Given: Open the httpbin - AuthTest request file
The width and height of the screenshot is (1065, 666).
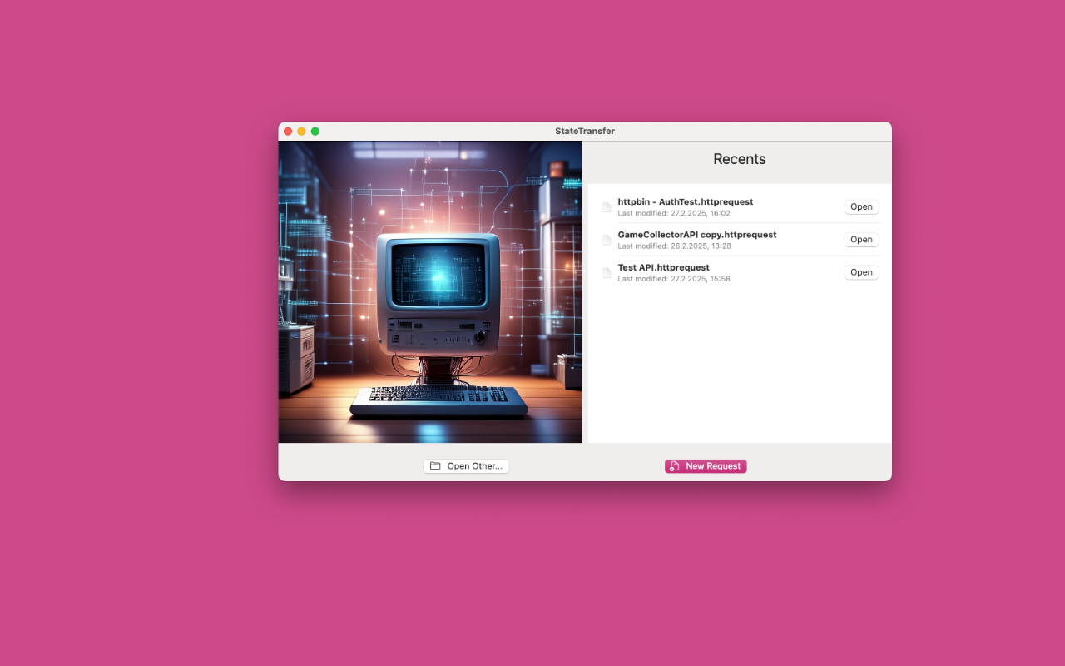Looking at the screenshot, I should click(861, 207).
